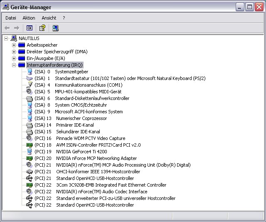Select Kommunikationsanschluss (COM1) entry
Image resolution: width=266 pixels, height=222 pixels.
(79, 85)
